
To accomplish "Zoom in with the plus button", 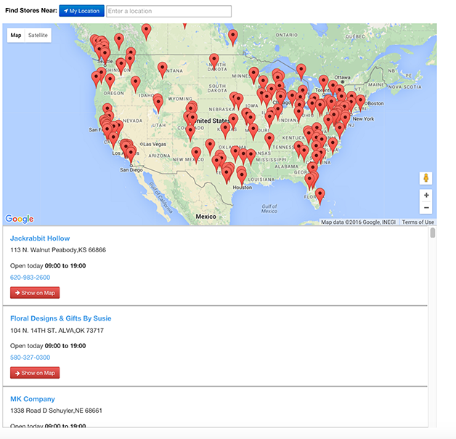I will point(426,195).
